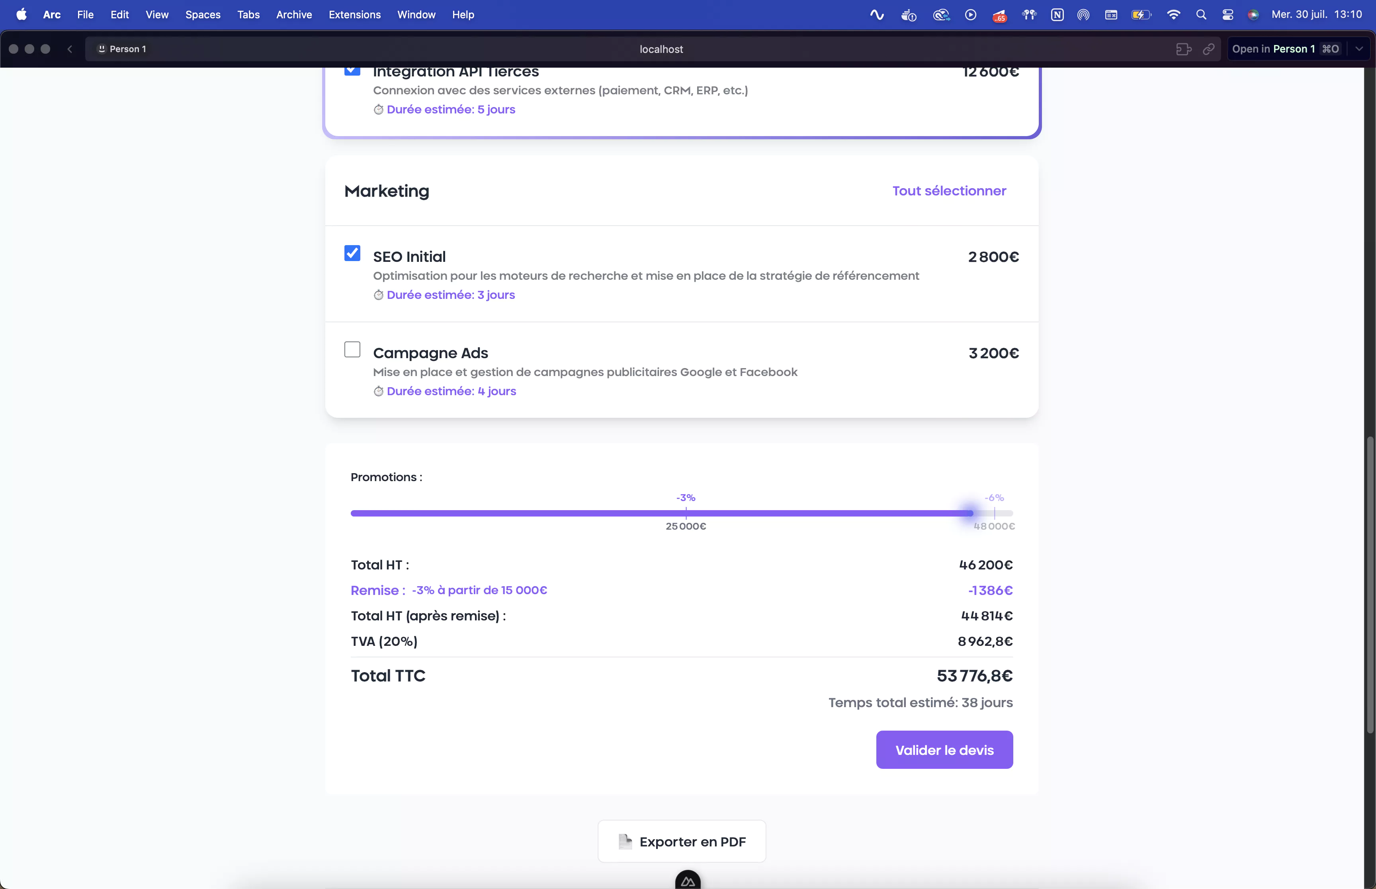Expand the Open in Person 1 dropdown arrow
This screenshot has width=1376, height=889.
coord(1358,49)
